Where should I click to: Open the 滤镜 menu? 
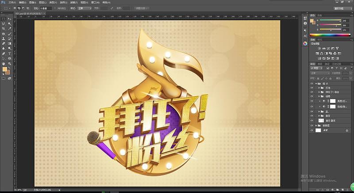point(74,3)
